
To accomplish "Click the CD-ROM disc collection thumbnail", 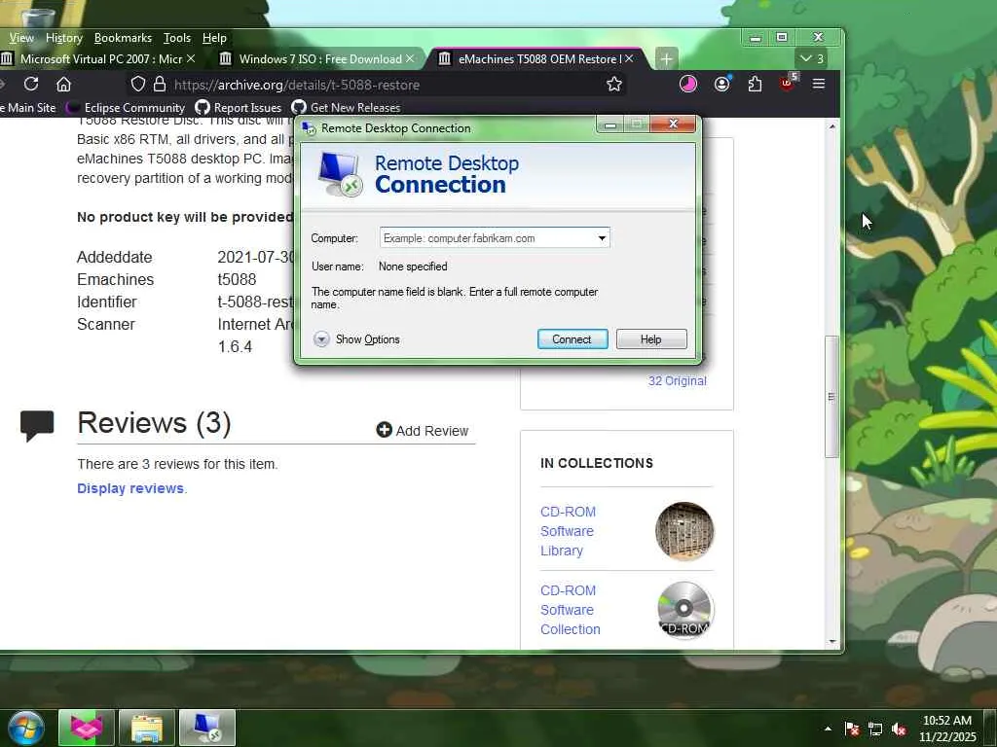I will [x=684, y=610].
